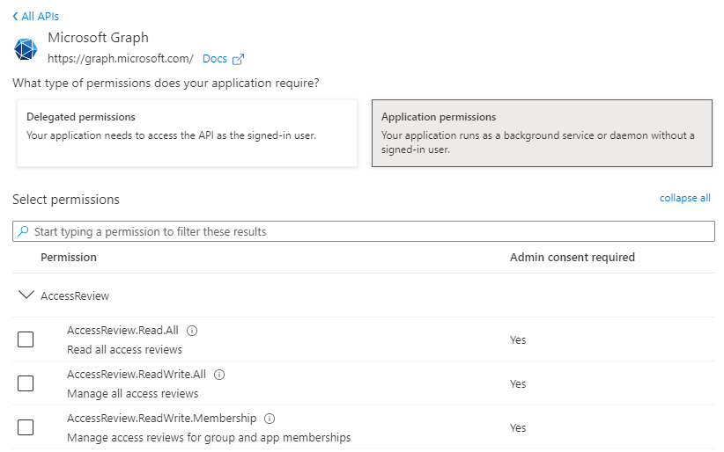Click collapse all link

click(684, 199)
